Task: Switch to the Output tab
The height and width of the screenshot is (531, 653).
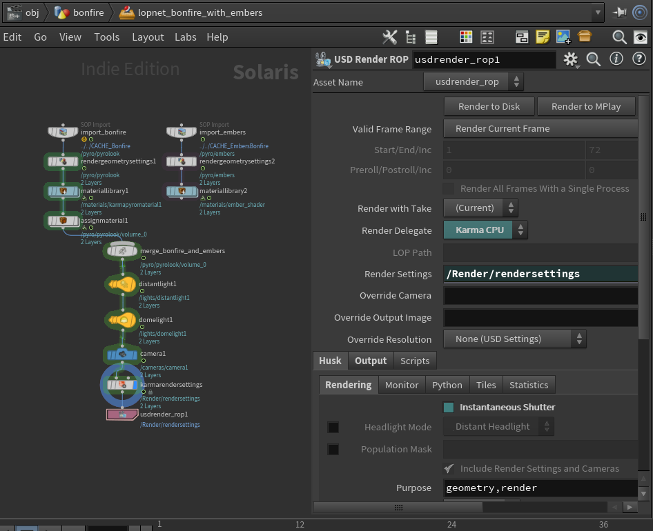Action: (x=371, y=361)
